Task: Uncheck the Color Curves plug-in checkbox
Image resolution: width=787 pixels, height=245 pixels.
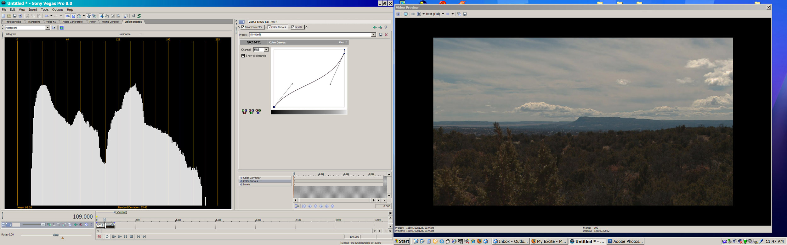Action: tap(269, 27)
